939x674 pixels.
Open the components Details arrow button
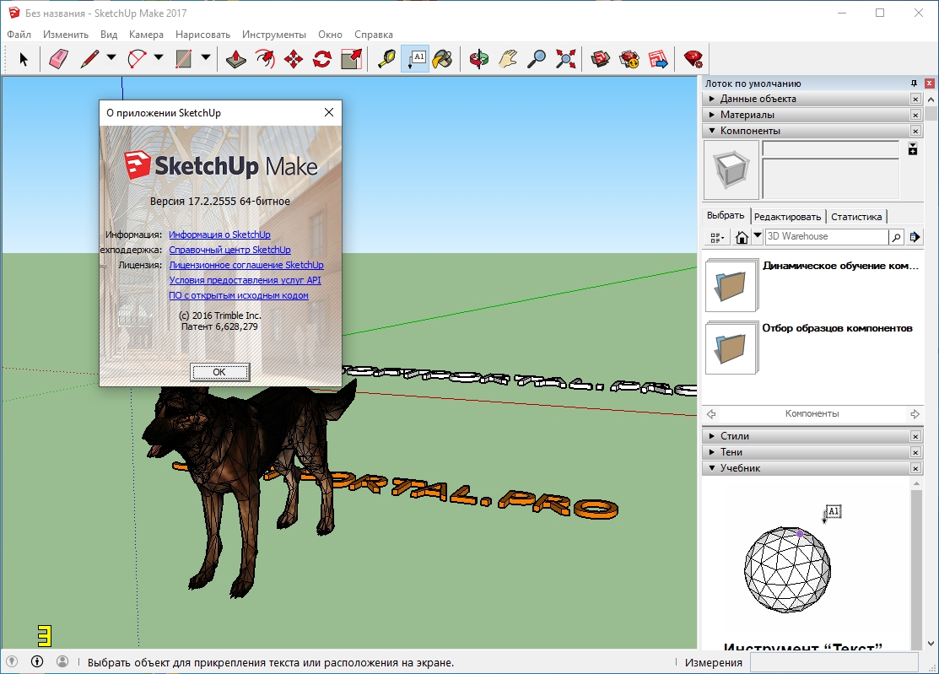pos(915,237)
